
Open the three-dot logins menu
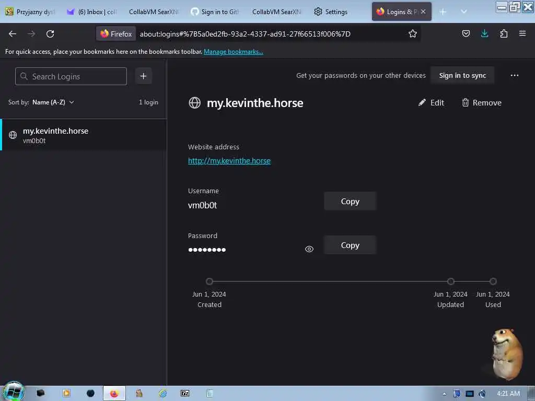coord(514,75)
